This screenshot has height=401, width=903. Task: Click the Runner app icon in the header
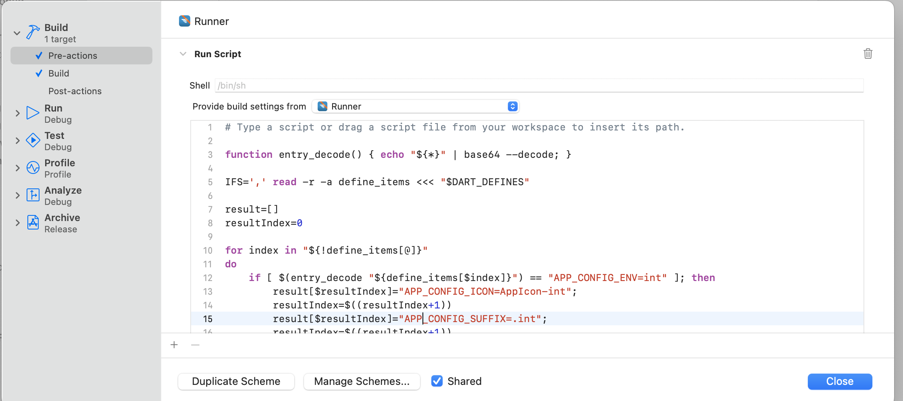click(184, 21)
